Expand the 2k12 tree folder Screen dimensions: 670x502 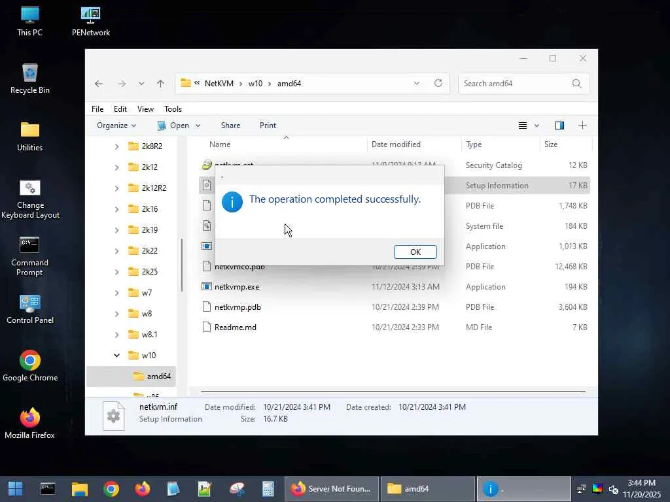[116, 167]
